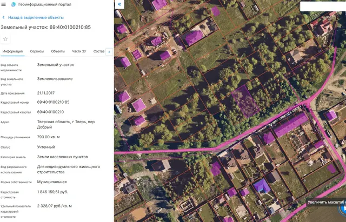This screenshot has height=222, width=346.
Task: Open the Части ЗУ tab
Action: pyautogui.click(x=79, y=51)
